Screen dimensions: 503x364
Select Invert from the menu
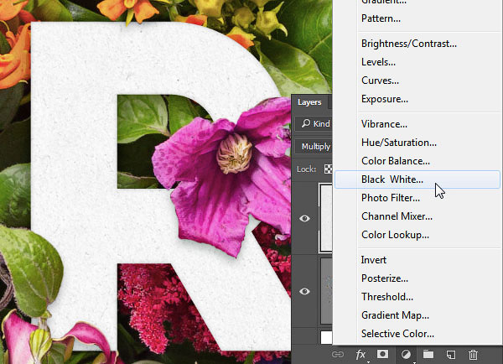374,260
